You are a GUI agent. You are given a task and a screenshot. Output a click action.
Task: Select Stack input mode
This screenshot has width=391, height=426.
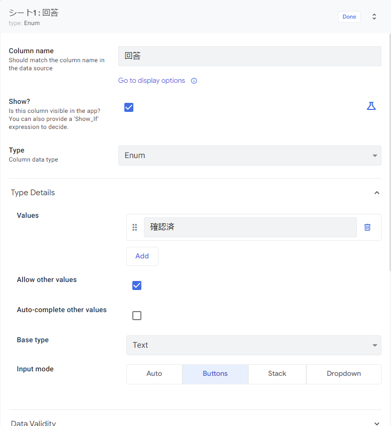(277, 374)
